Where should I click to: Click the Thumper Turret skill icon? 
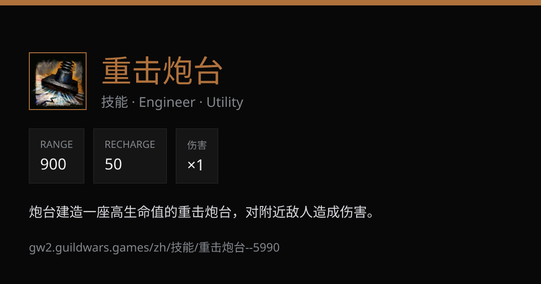click(58, 81)
